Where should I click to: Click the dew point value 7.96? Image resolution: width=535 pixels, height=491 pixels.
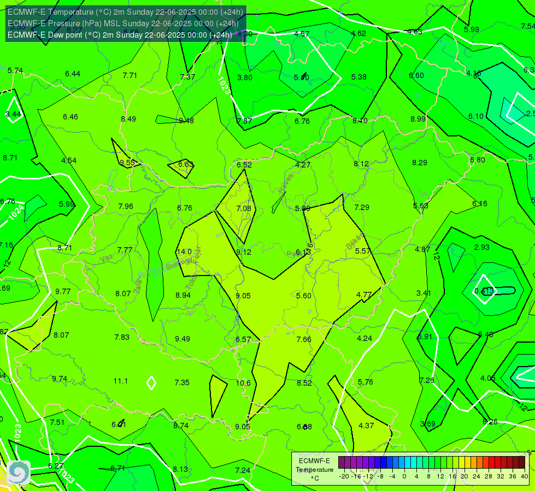click(126, 206)
